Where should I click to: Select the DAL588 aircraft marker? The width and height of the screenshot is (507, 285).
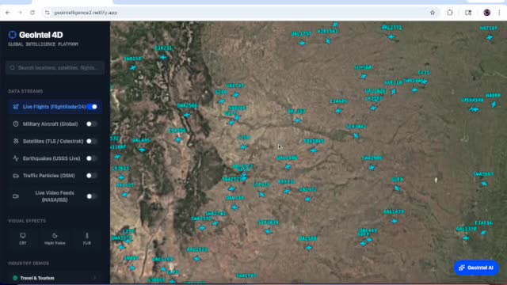(x=308, y=248)
